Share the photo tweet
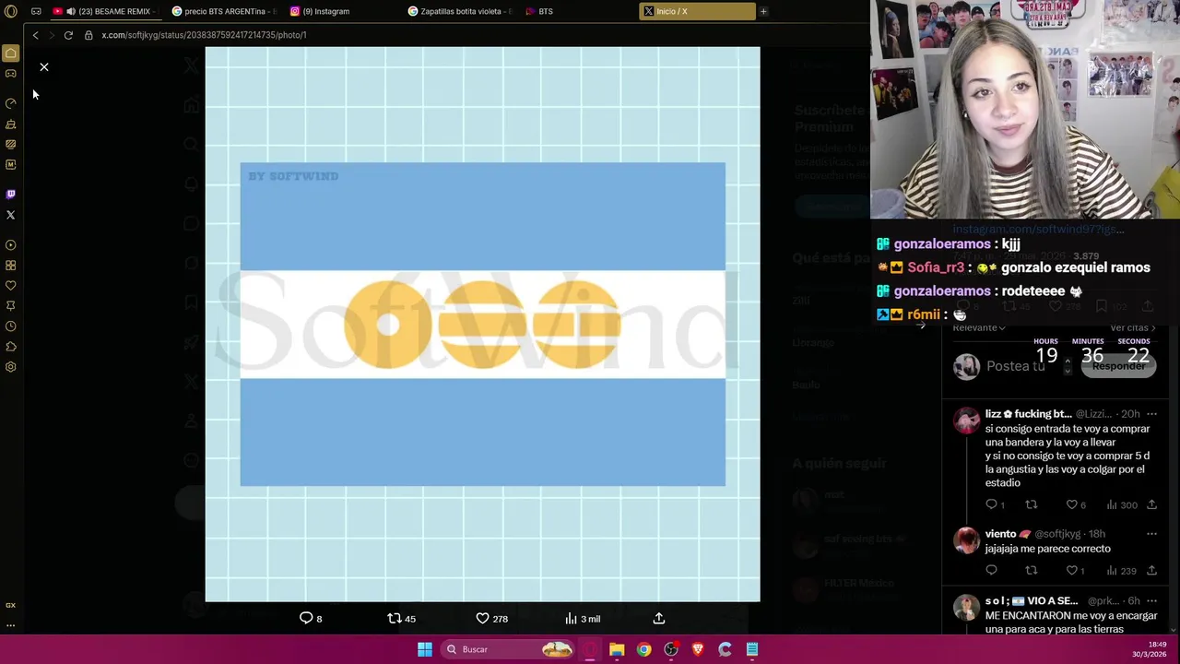Screen dimensions: 1180x664 [658, 619]
